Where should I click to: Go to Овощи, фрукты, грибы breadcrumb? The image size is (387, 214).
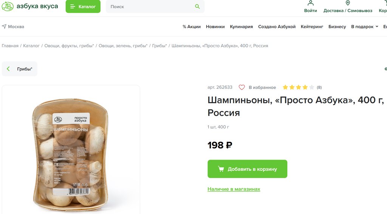(69, 46)
